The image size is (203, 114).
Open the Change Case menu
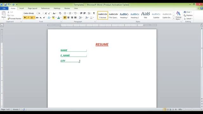tap(54, 13)
